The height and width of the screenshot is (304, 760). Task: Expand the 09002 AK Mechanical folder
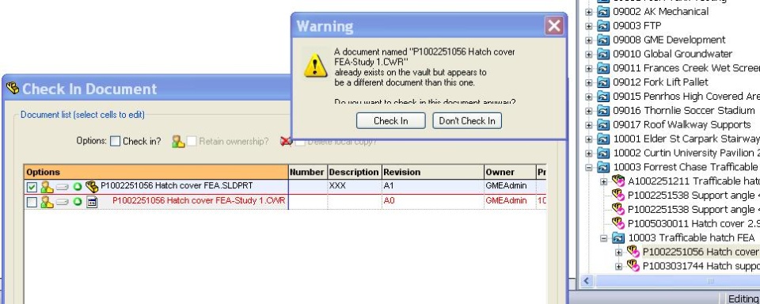pos(589,12)
